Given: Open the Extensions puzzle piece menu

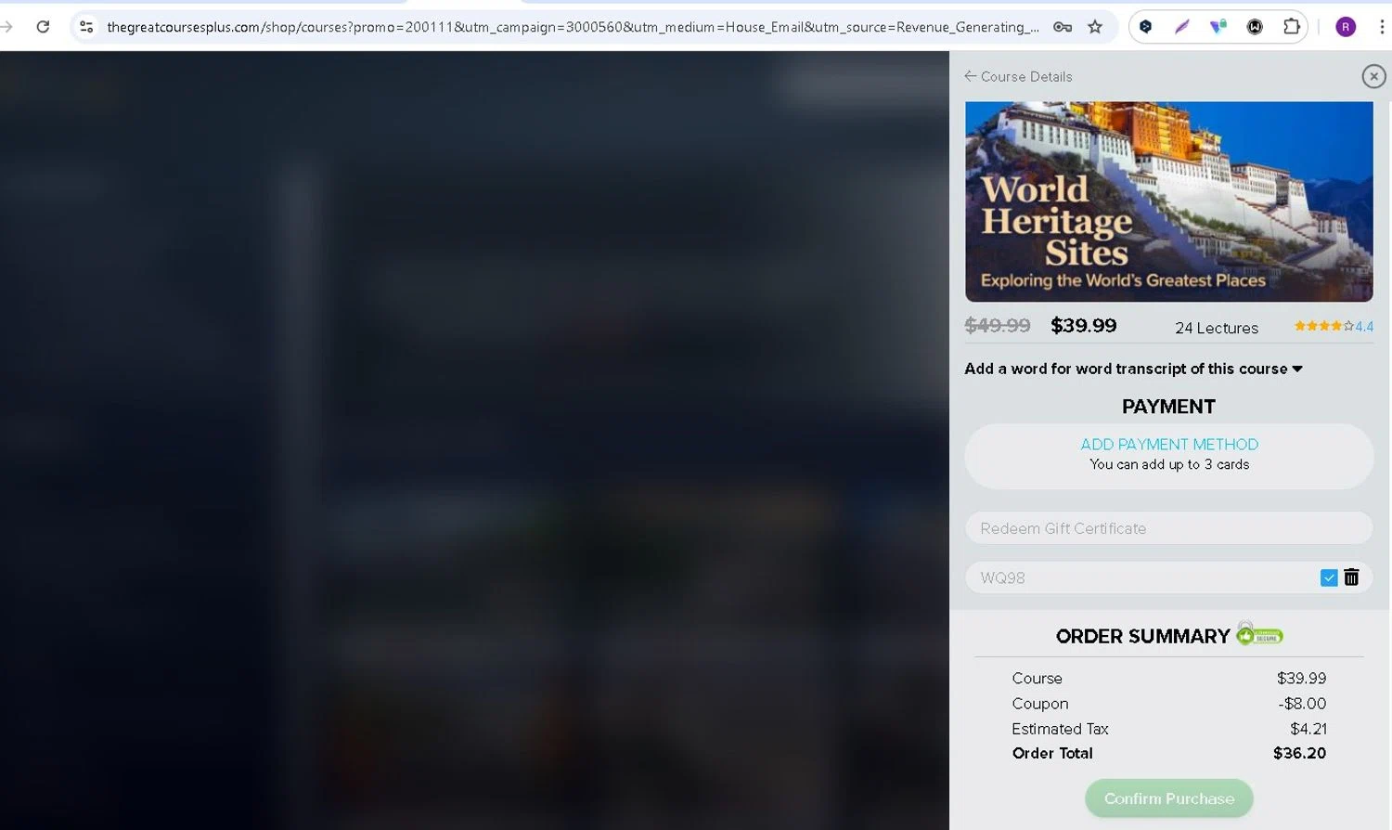Looking at the screenshot, I should click(1291, 27).
